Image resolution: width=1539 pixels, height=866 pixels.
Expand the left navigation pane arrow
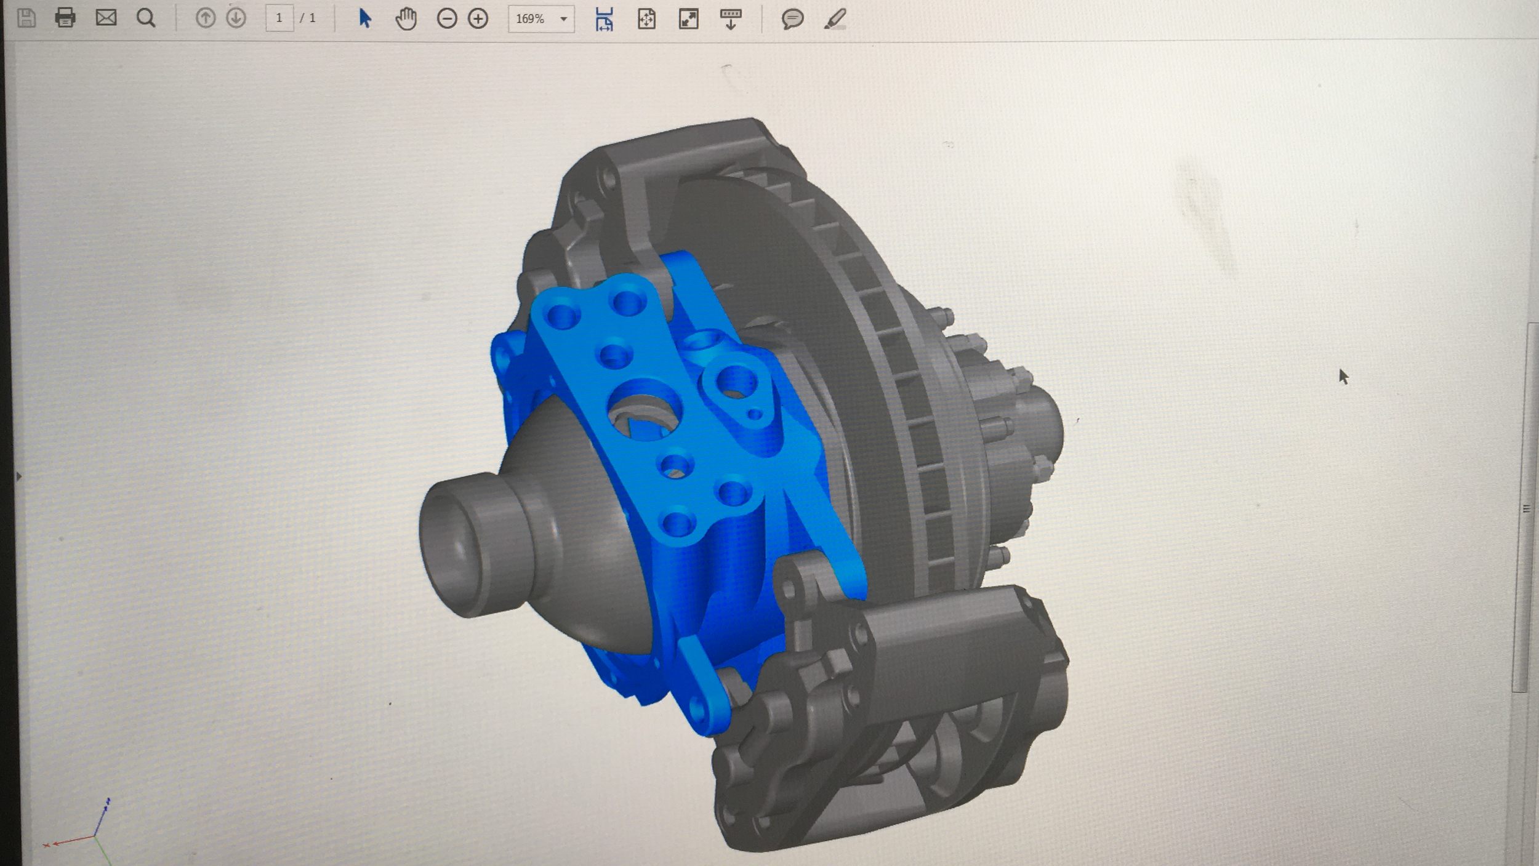pos(19,476)
